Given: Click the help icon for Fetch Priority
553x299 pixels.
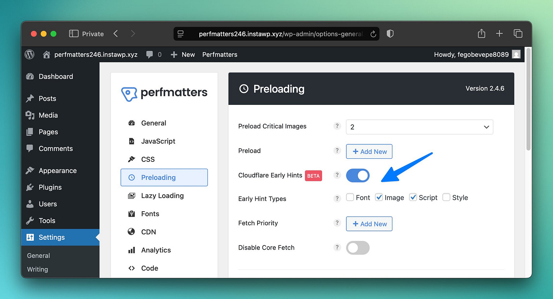Looking at the screenshot, I should (337, 223).
